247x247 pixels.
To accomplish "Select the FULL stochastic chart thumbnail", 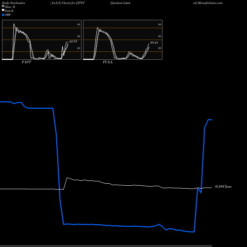I will tap(123, 40).
